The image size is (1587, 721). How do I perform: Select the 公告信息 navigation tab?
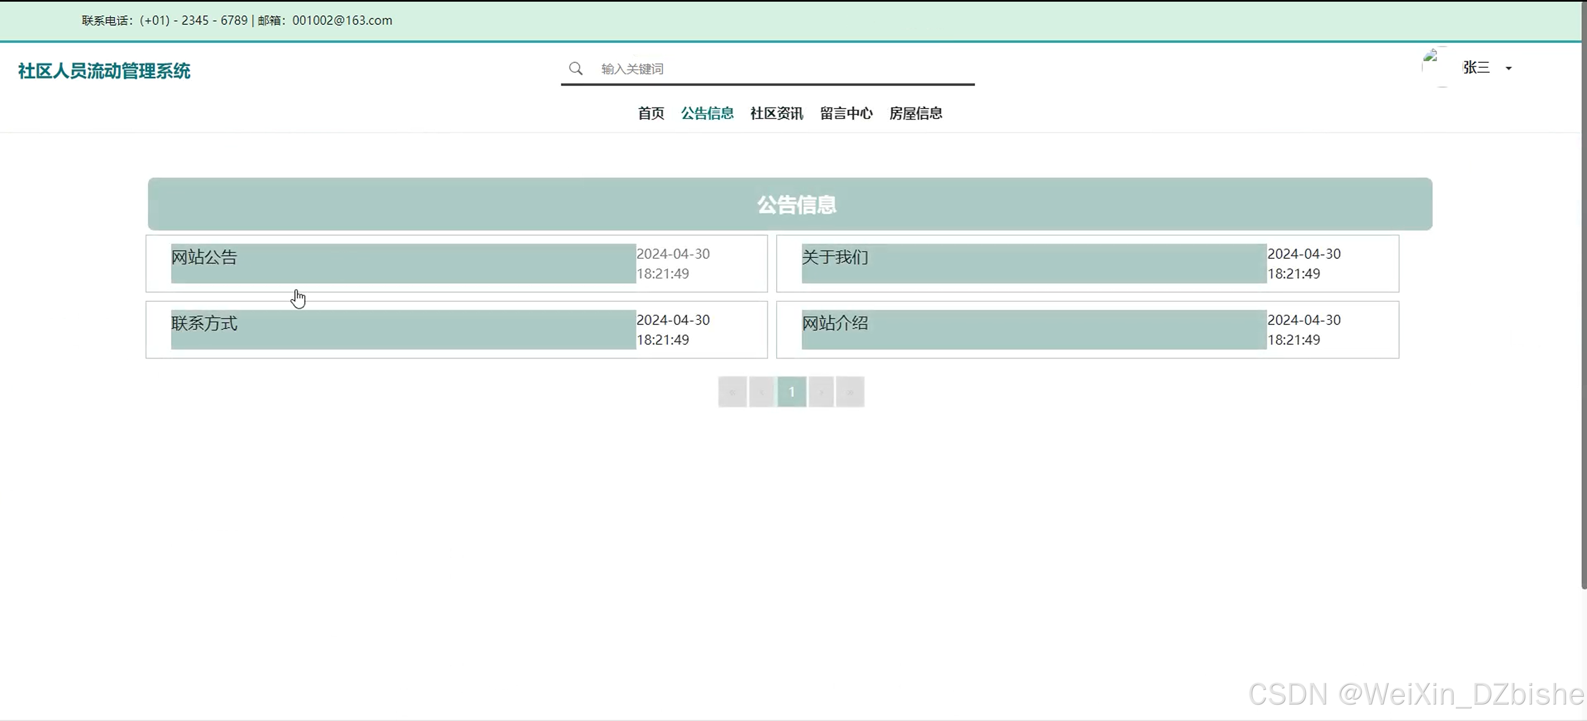coord(707,113)
